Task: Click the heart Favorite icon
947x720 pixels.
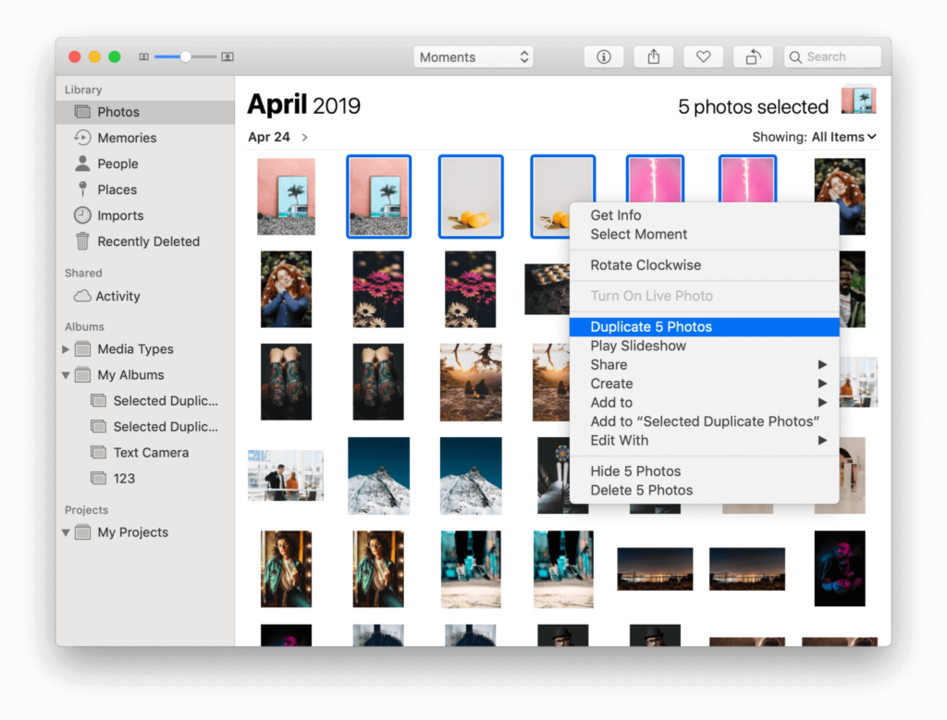Action: coord(703,56)
